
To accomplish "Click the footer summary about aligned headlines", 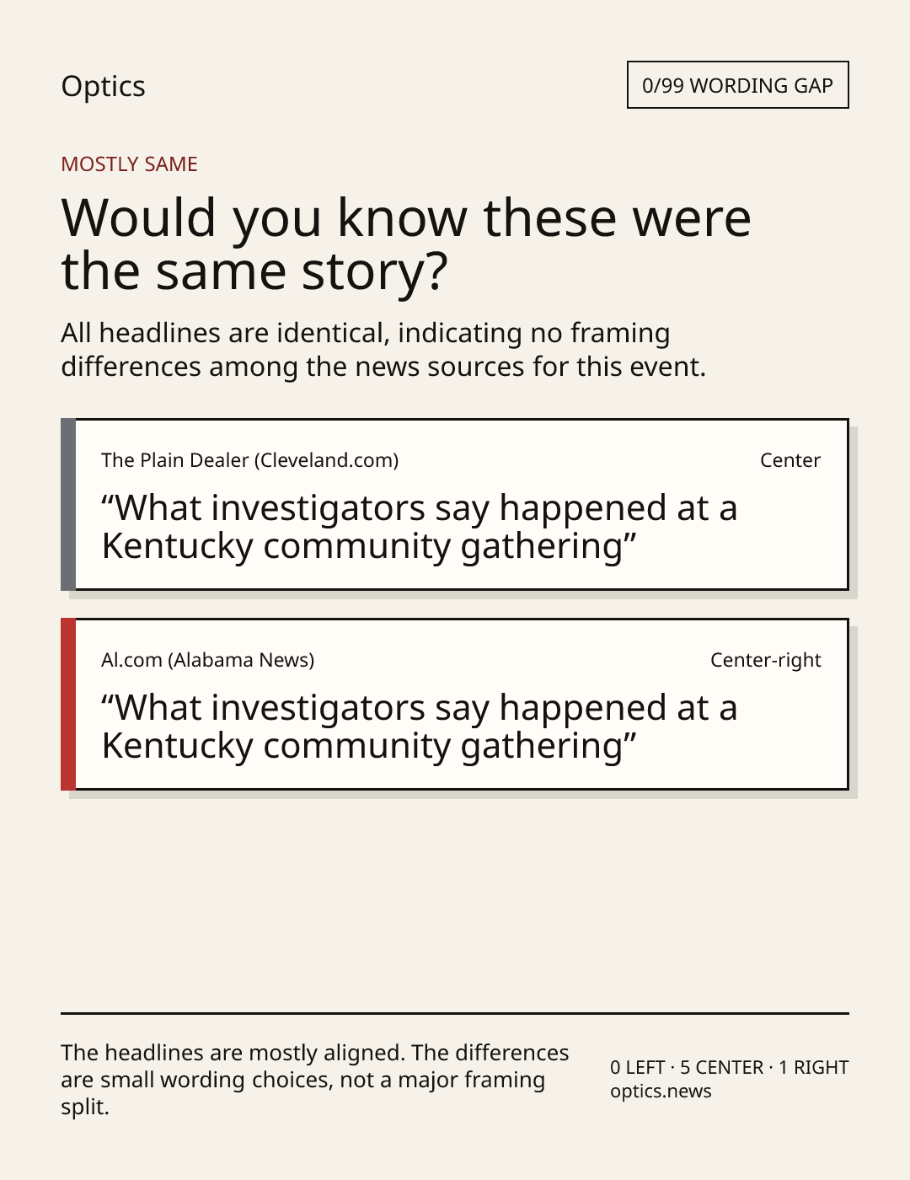I will [x=315, y=1080].
